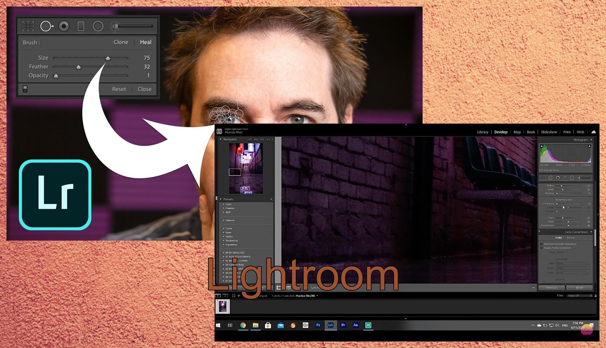Screen dimensions: 606x348
Task: Open the Slideshow module
Action: (549, 132)
